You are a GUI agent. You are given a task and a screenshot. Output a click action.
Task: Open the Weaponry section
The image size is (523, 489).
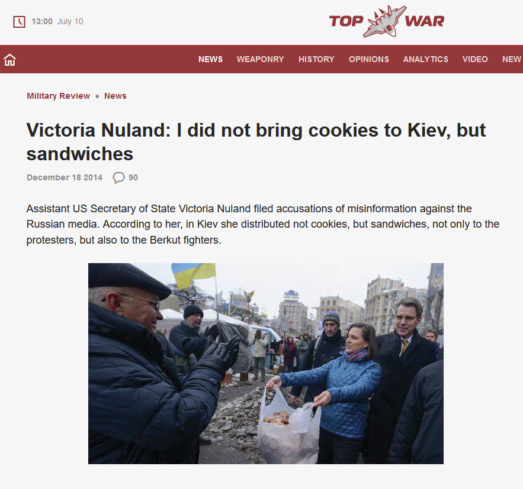[260, 59]
